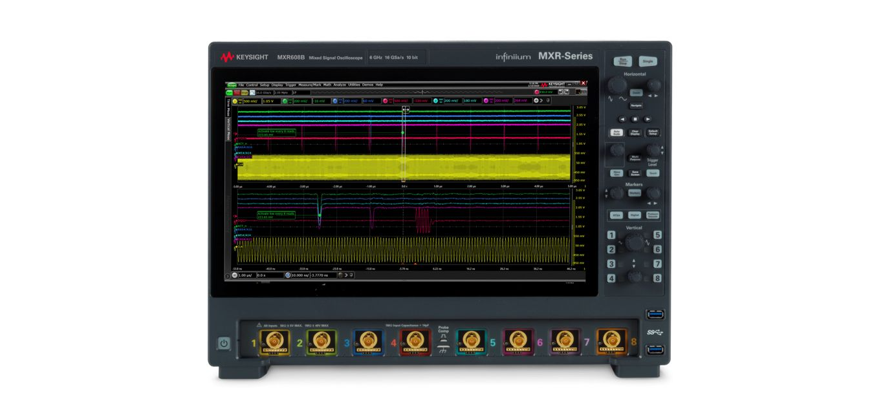The height and width of the screenshot is (404, 883).
Task: Toggle vertical channel 1 button
Action: tap(611, 235)
